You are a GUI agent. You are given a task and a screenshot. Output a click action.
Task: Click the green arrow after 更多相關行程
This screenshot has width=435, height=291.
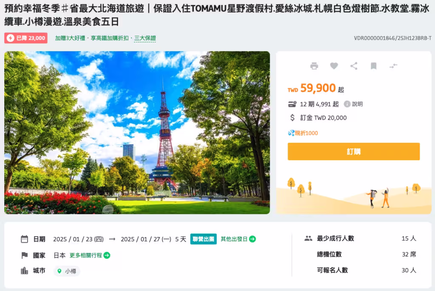107,255
